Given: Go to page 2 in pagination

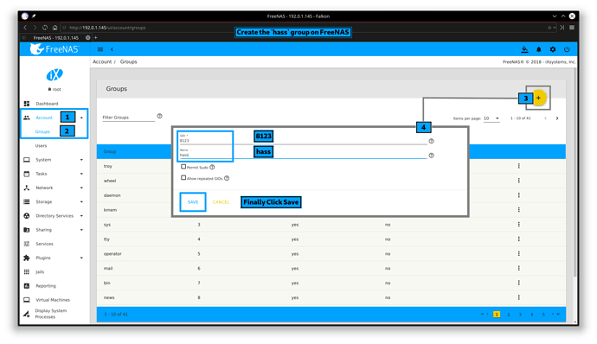Looking at the screenshot, I should [508, 315].
